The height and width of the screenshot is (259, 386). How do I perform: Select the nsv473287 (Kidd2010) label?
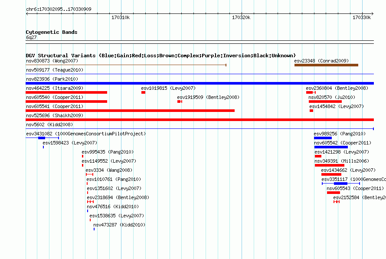tap(119, 225)
